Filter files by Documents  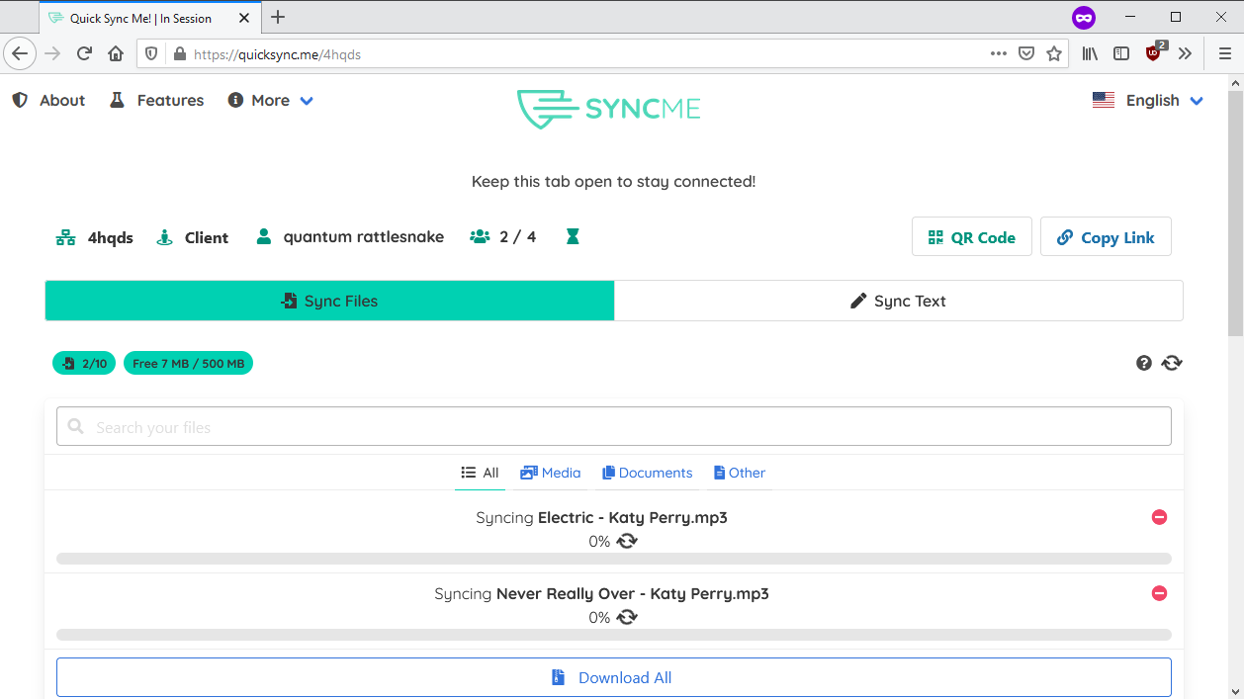tap(647, 473)
